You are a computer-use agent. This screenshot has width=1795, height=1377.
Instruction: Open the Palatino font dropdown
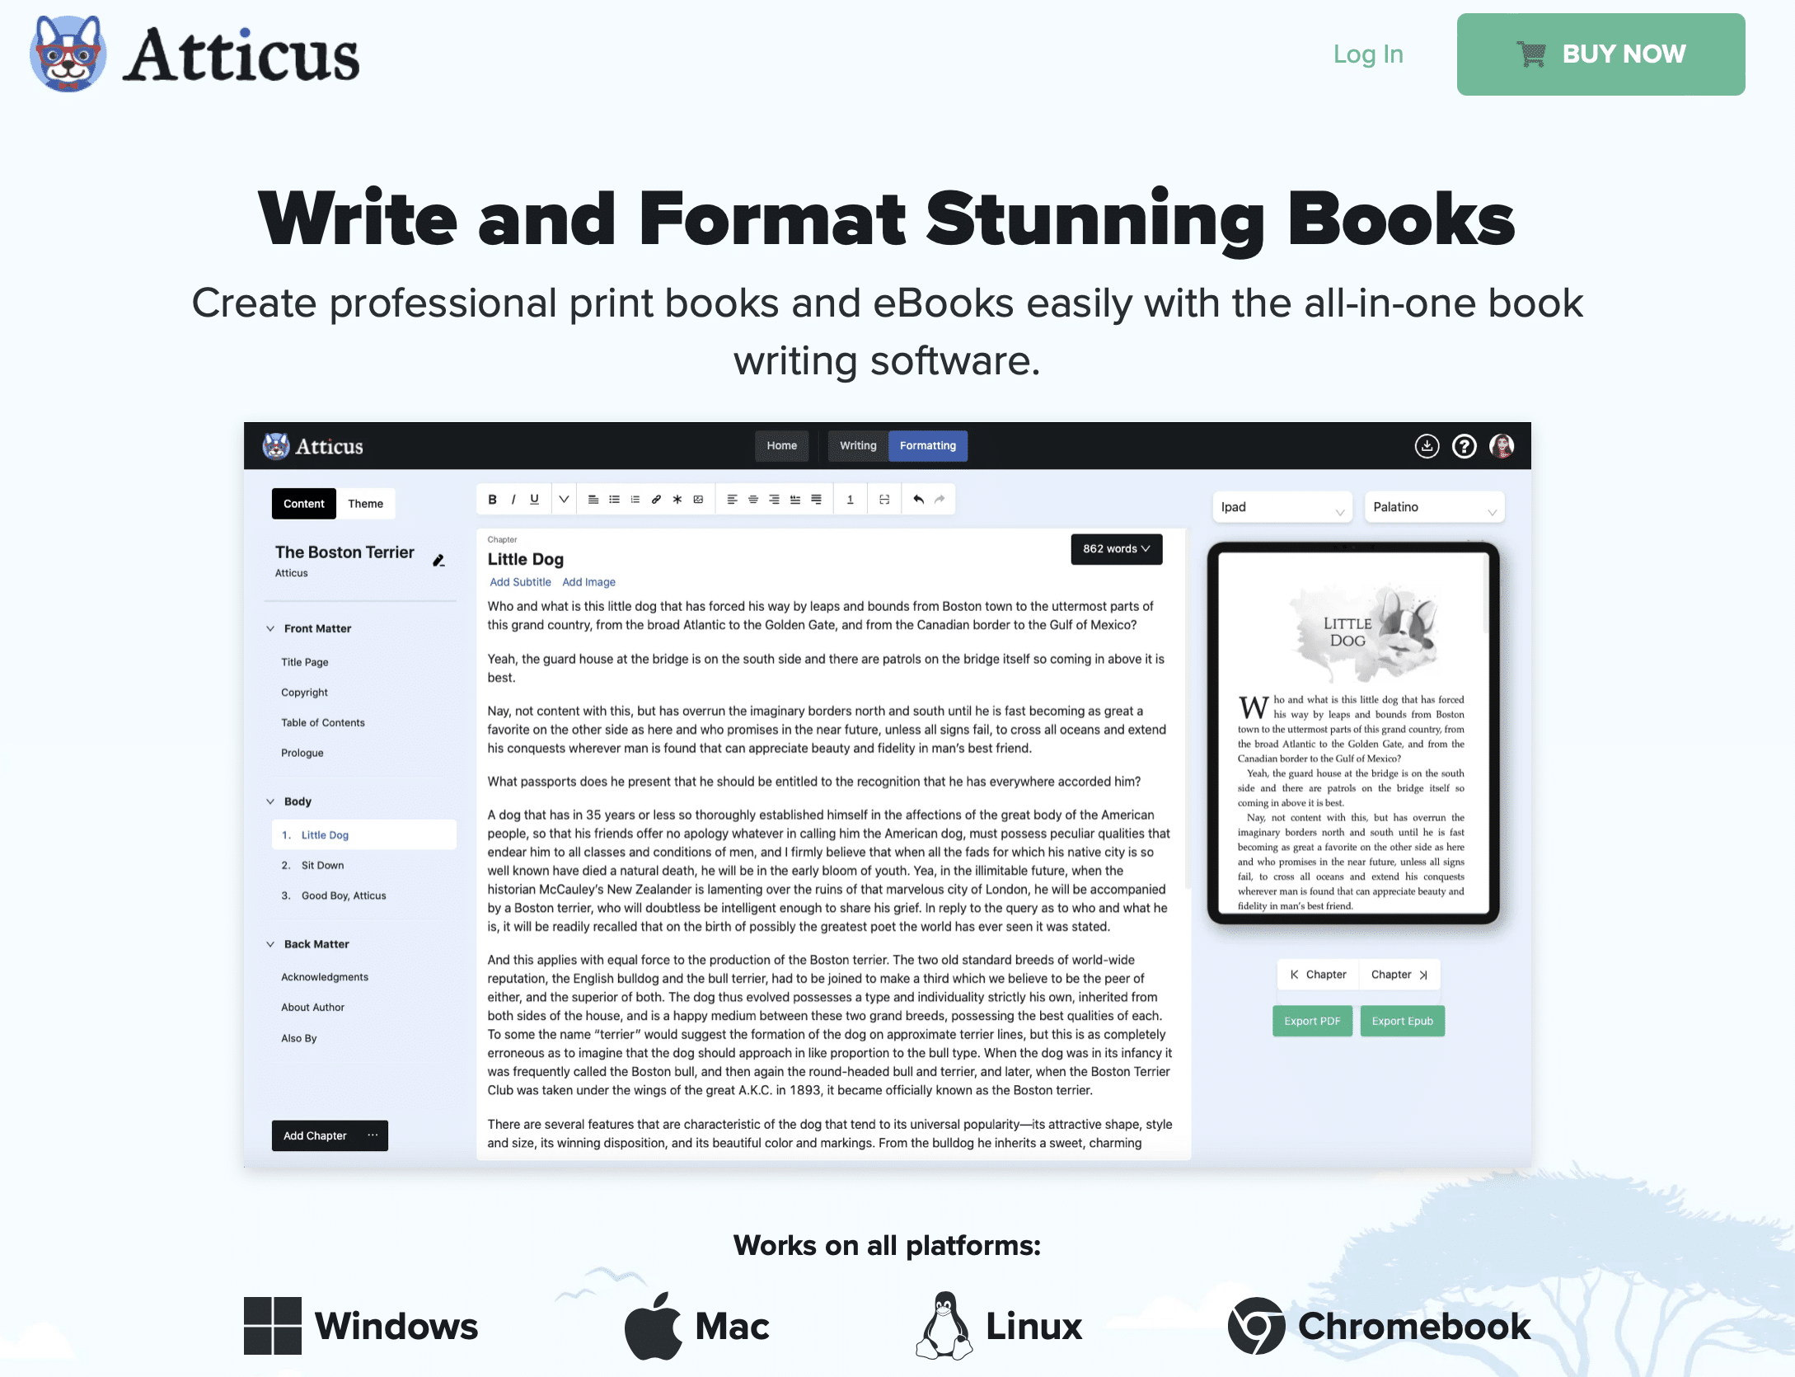1435,506
